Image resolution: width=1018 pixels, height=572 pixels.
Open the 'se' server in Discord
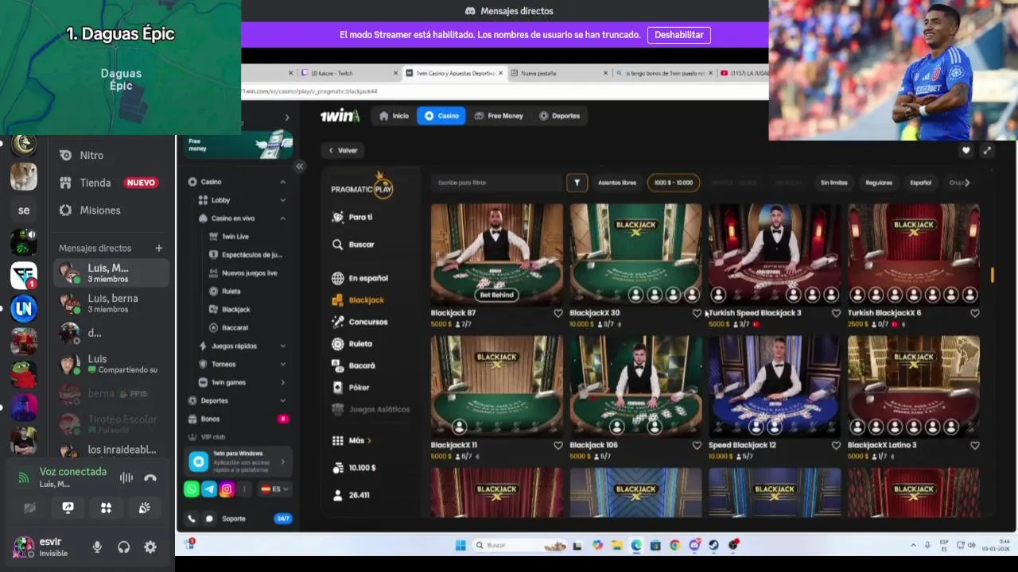point(24,211)
